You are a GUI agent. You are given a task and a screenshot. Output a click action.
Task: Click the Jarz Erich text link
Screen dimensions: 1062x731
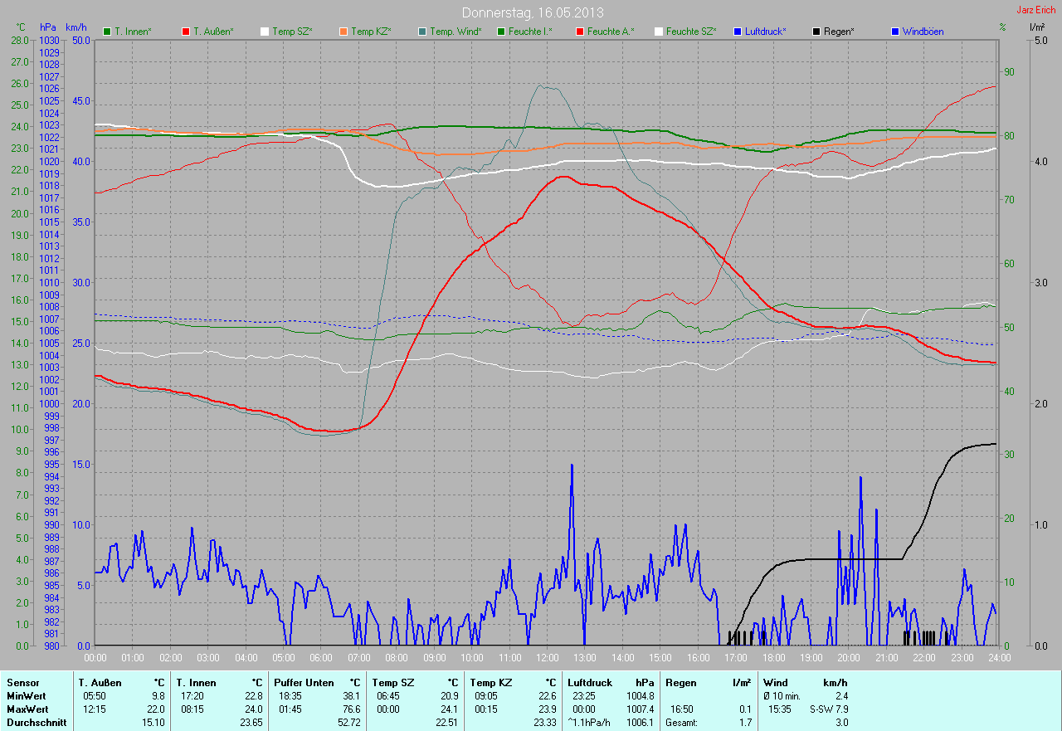coord(1035,10)
